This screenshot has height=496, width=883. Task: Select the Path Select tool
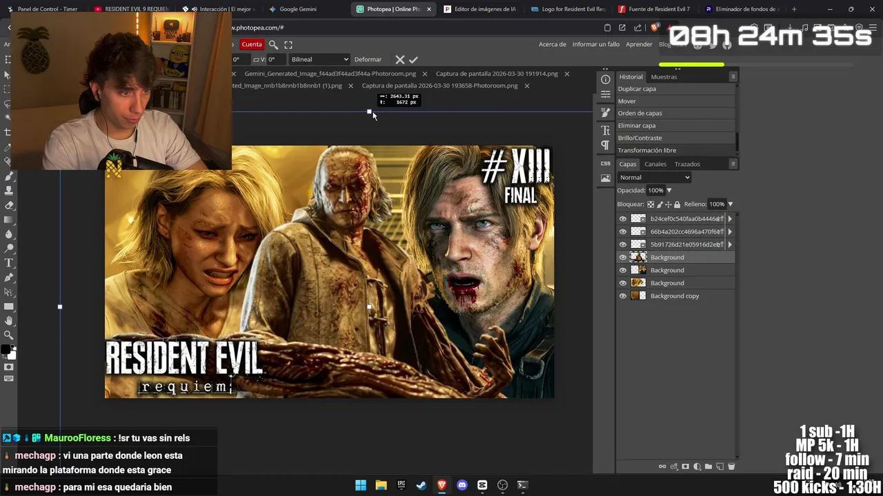(x=8, y=292)
